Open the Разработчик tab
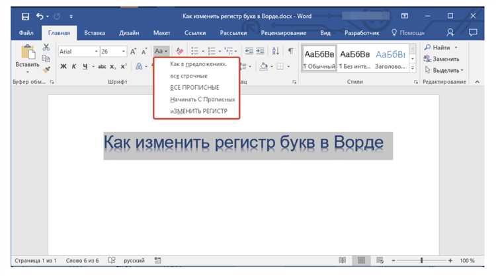 click(362, 33)
